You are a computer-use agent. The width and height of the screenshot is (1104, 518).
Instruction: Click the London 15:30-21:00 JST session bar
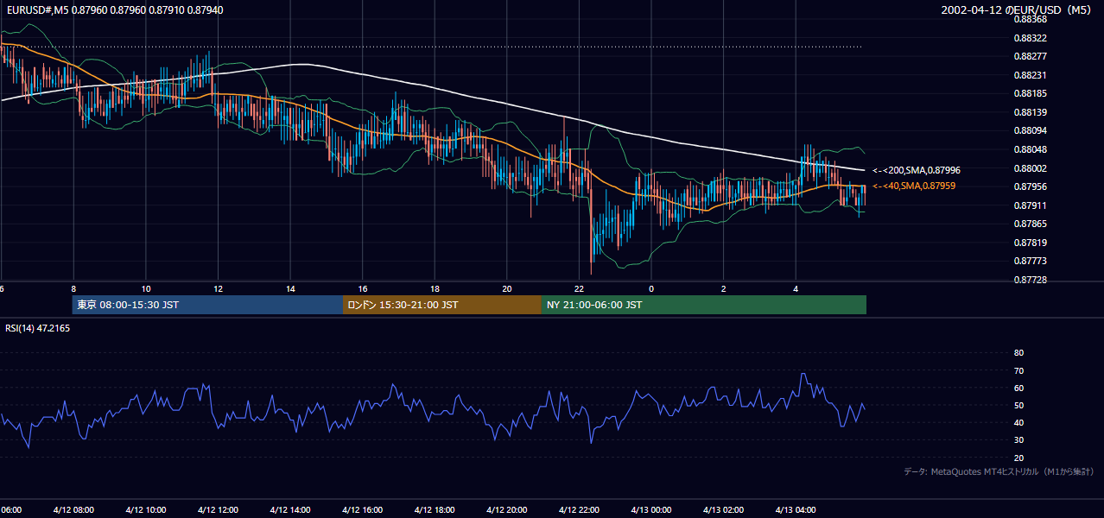click(442, 305)
